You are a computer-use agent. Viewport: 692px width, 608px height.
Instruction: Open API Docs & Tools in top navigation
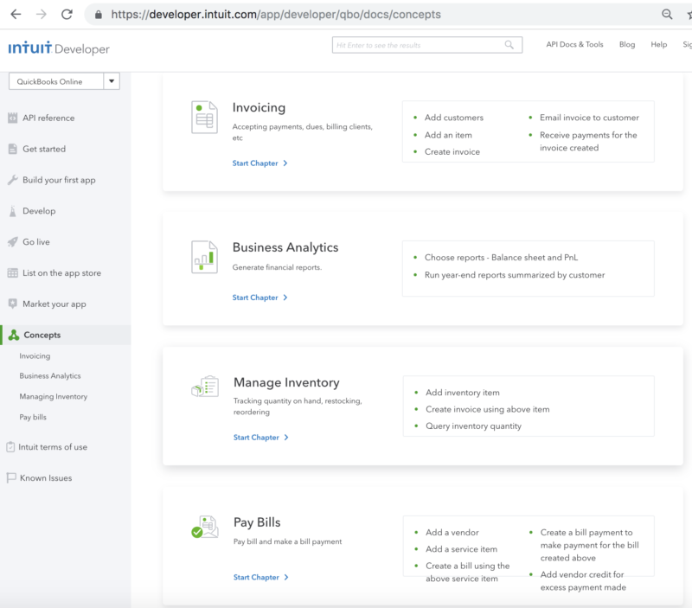click(574, 44)
